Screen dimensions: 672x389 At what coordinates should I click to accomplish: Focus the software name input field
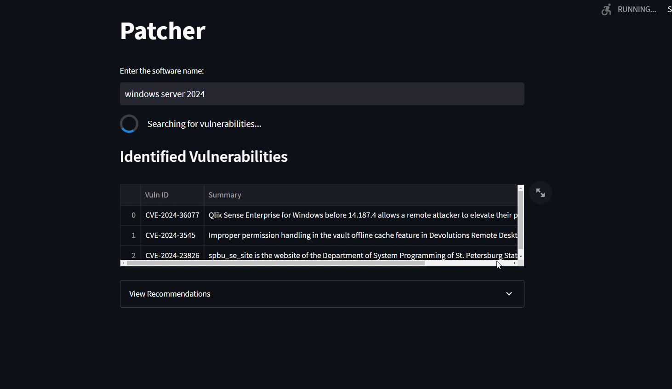tap(322, 94)
